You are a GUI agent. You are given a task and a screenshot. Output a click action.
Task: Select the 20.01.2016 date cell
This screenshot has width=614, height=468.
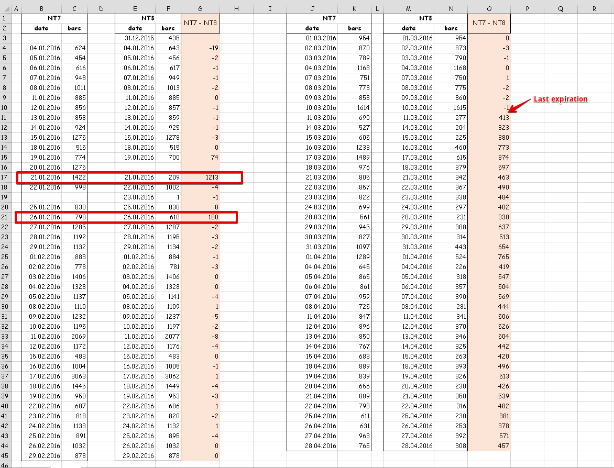tap(41, 168)
